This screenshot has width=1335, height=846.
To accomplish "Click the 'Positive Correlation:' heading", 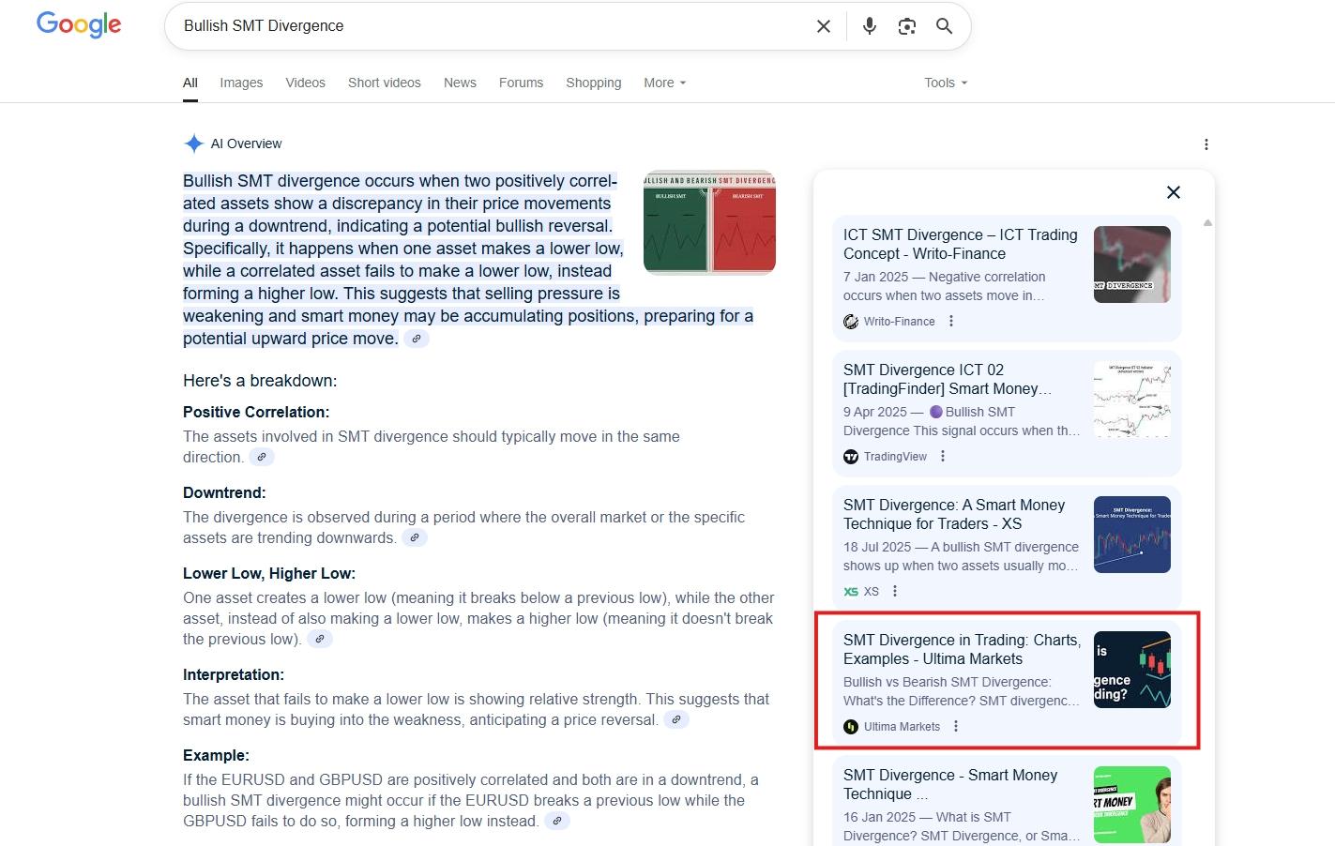I will (256, 412).
